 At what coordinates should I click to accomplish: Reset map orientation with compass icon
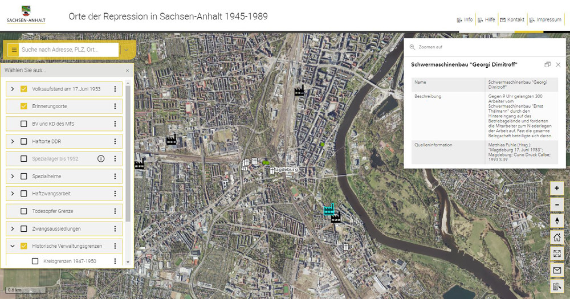click(x=557, y=221)
